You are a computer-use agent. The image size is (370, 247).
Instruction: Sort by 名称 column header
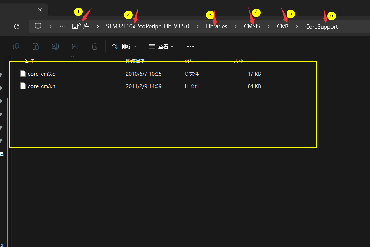(29, 61)
